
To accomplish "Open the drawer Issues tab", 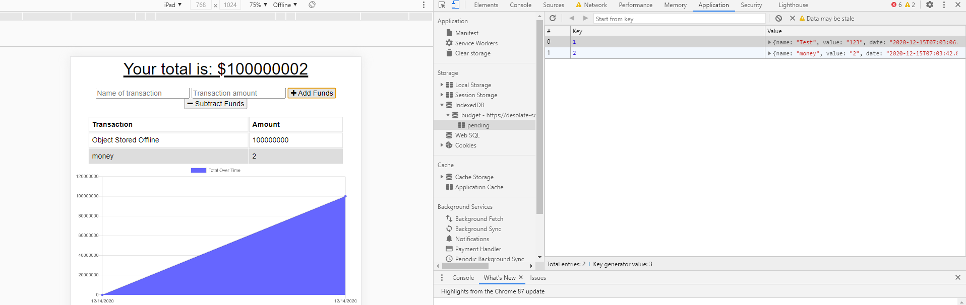I will pyautogui.click(x=538, y=278).
